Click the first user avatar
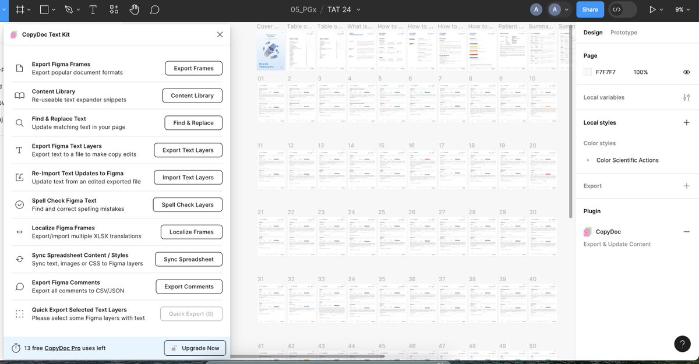 coord(536,10)
